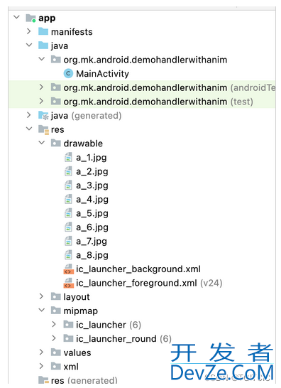281x388 pixels.
Task: Click the ic_launcher_background.xml file icon
Action: tap(68, 269)
